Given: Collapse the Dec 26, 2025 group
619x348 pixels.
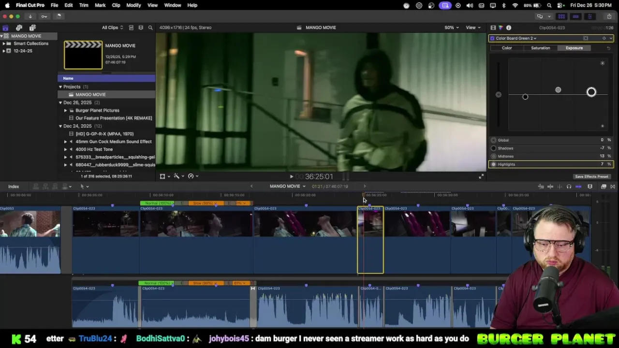Looking at the screenshot, I should [60, 102].
